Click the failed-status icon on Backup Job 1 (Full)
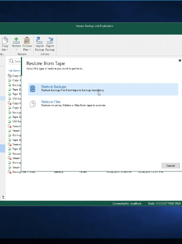 pyautogui.click(x=9, y=172)
